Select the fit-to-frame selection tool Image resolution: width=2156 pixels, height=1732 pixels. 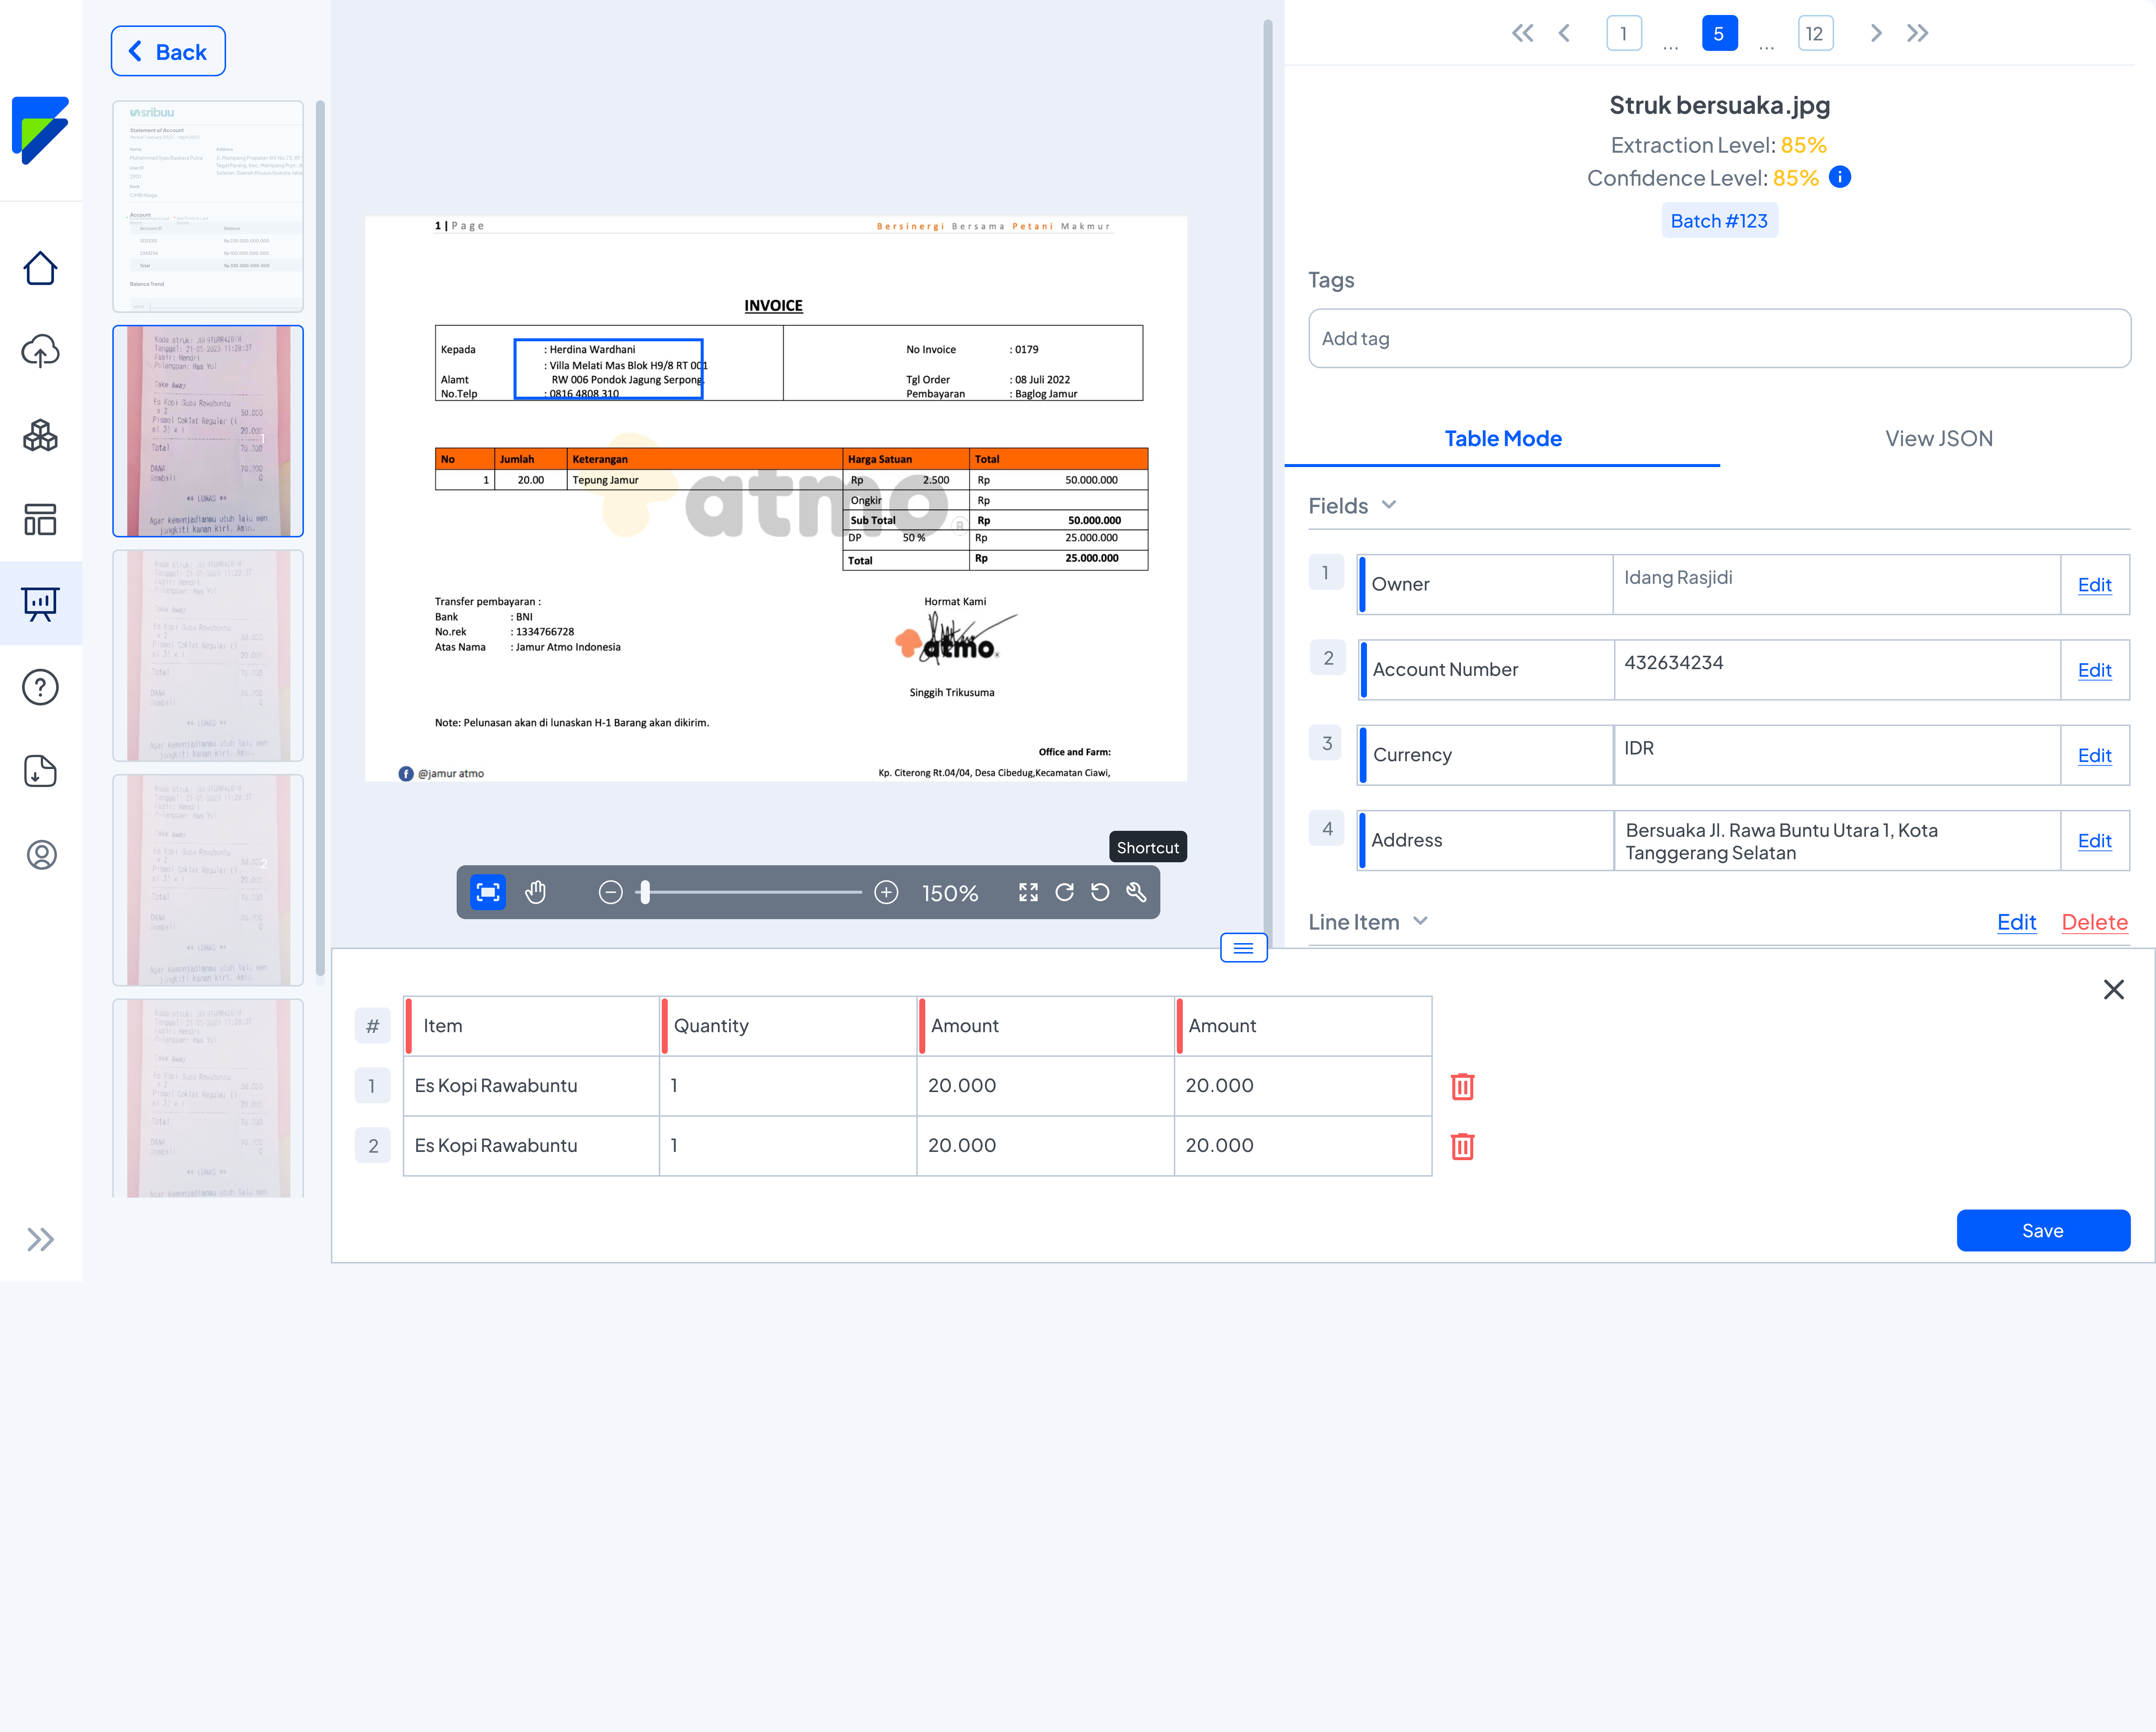point(488,892)
